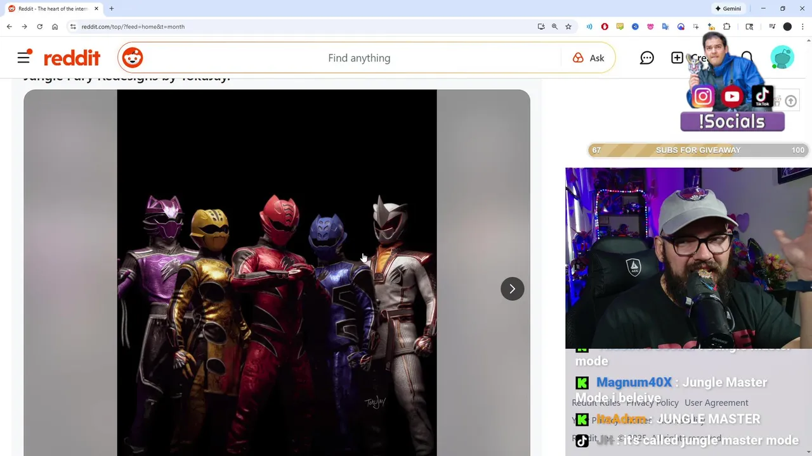Click the Subs For Giveaway progress bar
The image size is (812, 456).
(698, 150)
